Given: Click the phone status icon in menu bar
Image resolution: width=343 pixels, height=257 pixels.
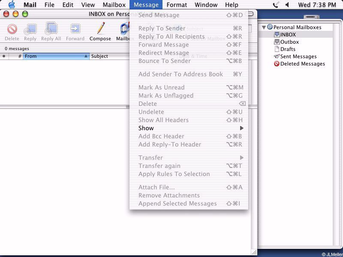Looking at the screenshot, I should point(276,5).
